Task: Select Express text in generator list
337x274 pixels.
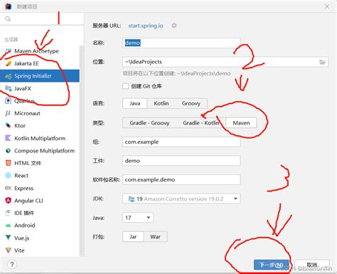Action: coord(23,188)
